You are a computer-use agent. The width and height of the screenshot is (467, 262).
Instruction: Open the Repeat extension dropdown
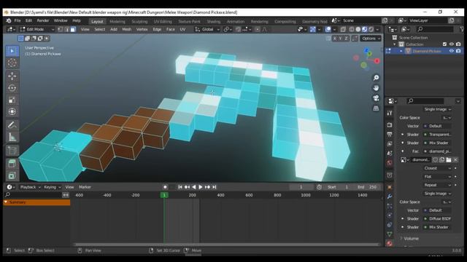click(x=437, y=185)
